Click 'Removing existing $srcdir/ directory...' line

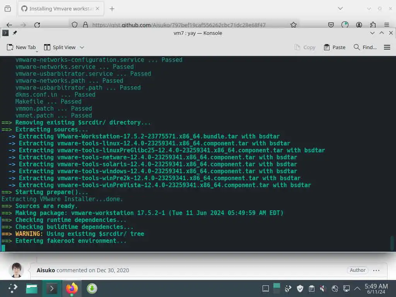click(76, 123)
